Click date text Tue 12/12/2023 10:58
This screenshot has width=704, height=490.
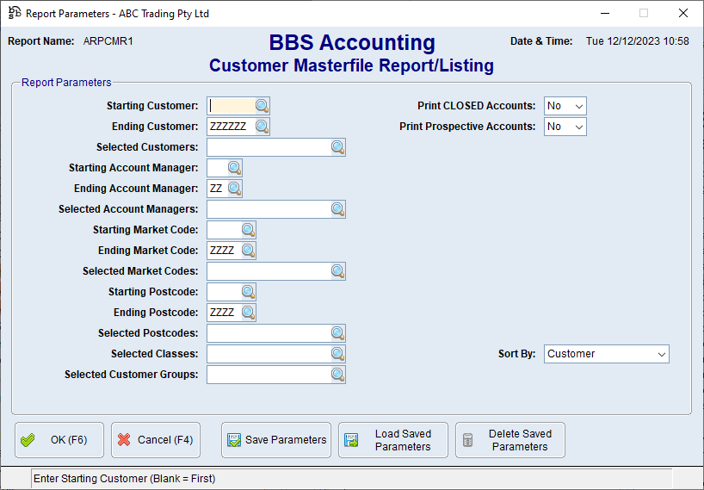637,41
